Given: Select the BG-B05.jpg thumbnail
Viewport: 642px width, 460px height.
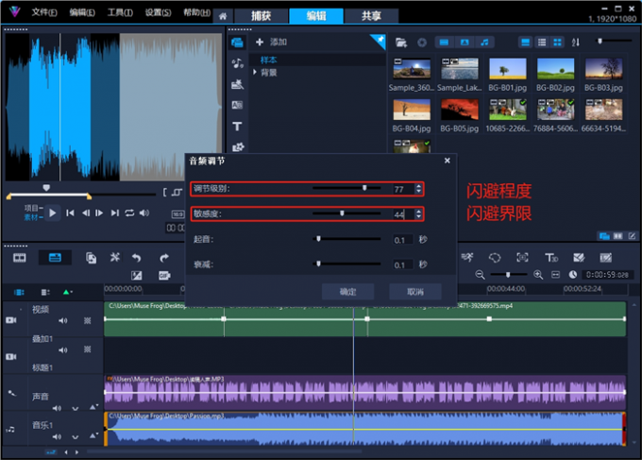Looking at the screenshot, I should pyautogui.click(x=460, y=110).
